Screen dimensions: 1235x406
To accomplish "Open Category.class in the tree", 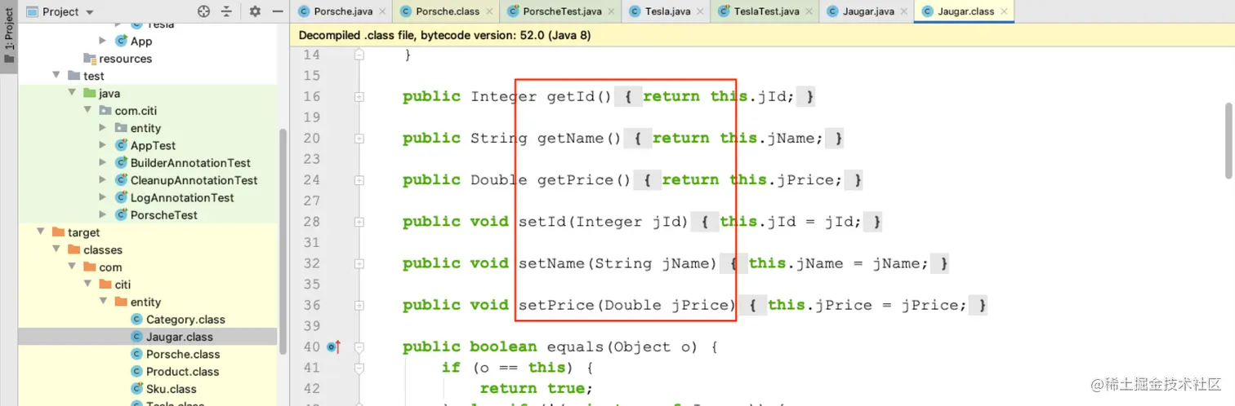I will pyautogui.click(x=185, y=320).
